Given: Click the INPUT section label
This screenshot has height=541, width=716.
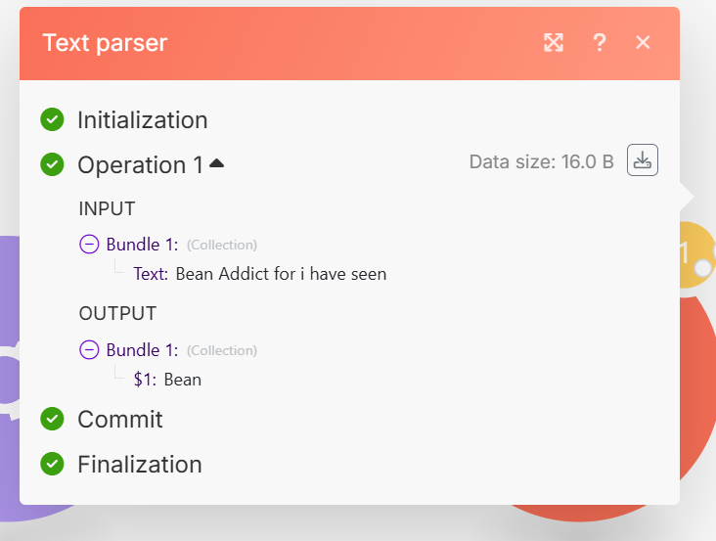Looking at the screenshot, I should [x=107, y=208].
